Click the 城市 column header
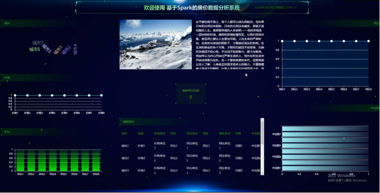 124,134
